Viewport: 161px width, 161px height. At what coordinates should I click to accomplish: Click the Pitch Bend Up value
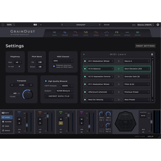tap(40, 62)
